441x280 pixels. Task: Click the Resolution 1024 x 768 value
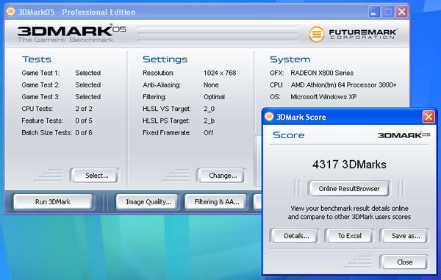coord(220,73)
